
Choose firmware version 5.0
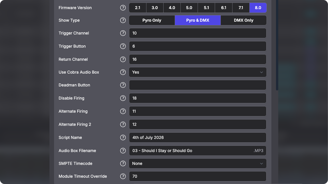coord(189,8)
